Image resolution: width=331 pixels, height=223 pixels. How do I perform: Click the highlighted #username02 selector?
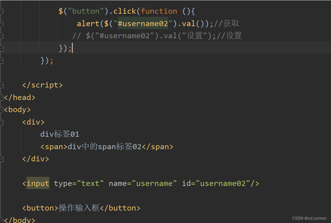point(143,23)
